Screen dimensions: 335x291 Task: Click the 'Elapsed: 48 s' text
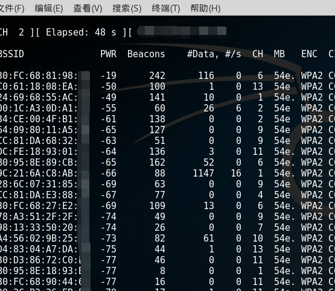pos(81,33)
